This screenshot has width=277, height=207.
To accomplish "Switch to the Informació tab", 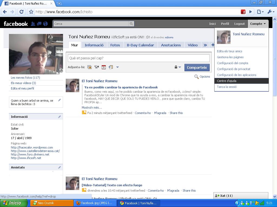I will [x=94, y=45].
